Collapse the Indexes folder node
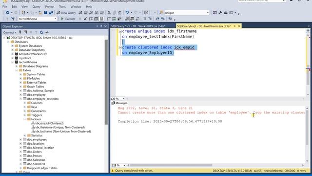 [25, 119]
